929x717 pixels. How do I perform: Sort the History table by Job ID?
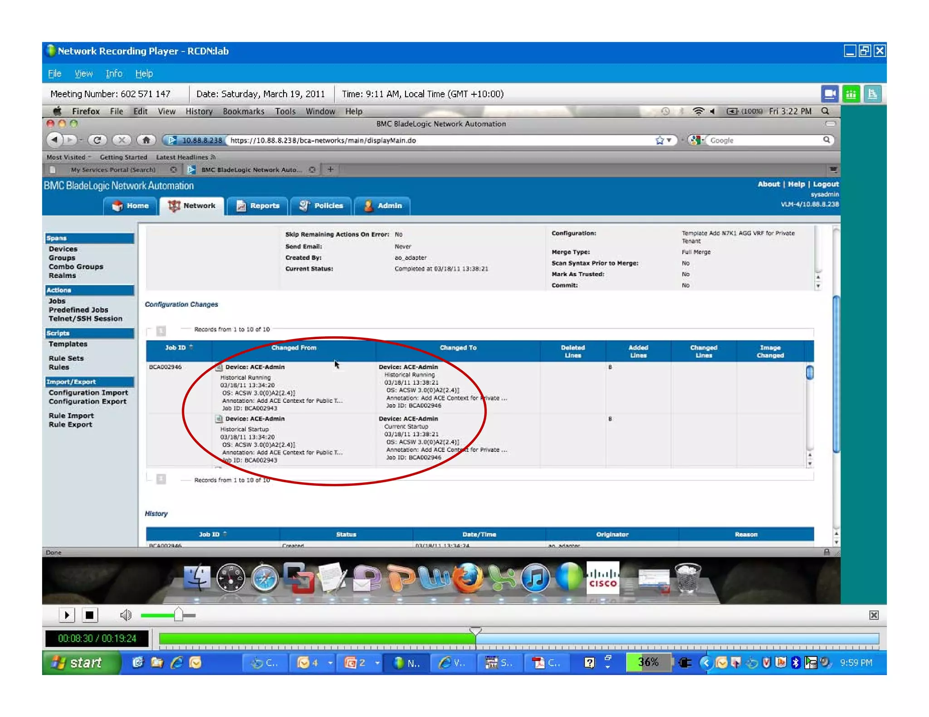(x=213, y=534)
